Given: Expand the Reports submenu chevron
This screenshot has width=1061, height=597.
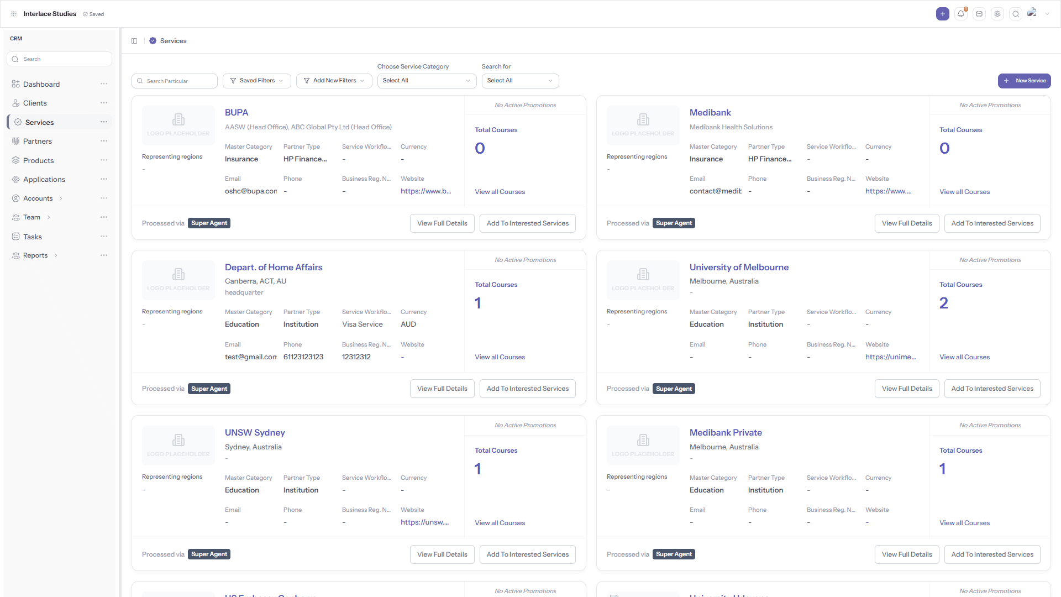Looking at the screenshot, I should click(x=56, y=255).
